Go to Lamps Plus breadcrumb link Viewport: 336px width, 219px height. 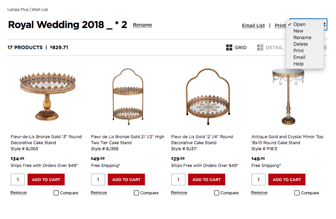[18, 10]
